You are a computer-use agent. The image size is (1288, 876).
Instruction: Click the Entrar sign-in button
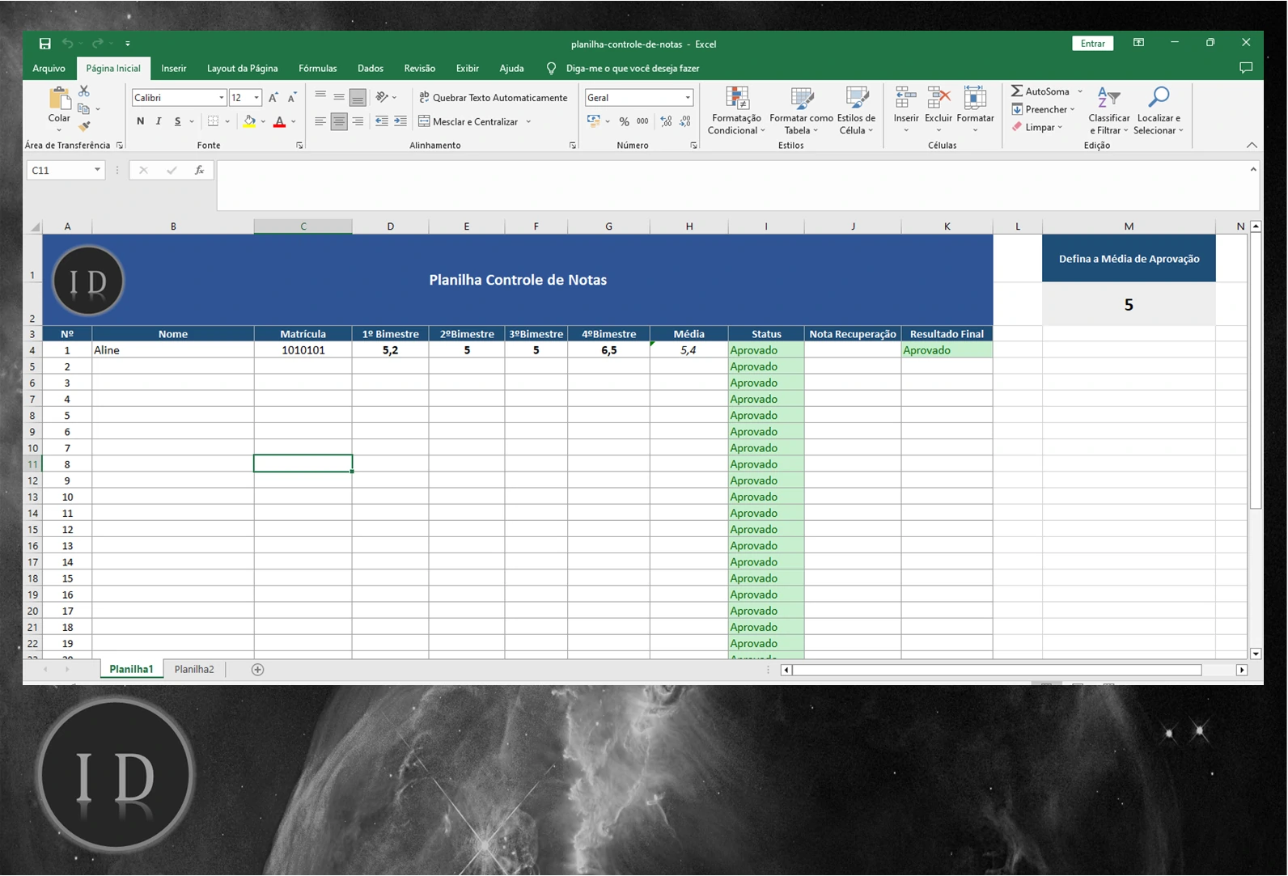coord(1092,44)
